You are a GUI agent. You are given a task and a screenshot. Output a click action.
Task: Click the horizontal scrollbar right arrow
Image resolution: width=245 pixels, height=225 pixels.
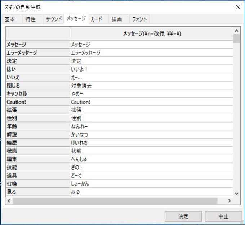[x=230, y=201]
